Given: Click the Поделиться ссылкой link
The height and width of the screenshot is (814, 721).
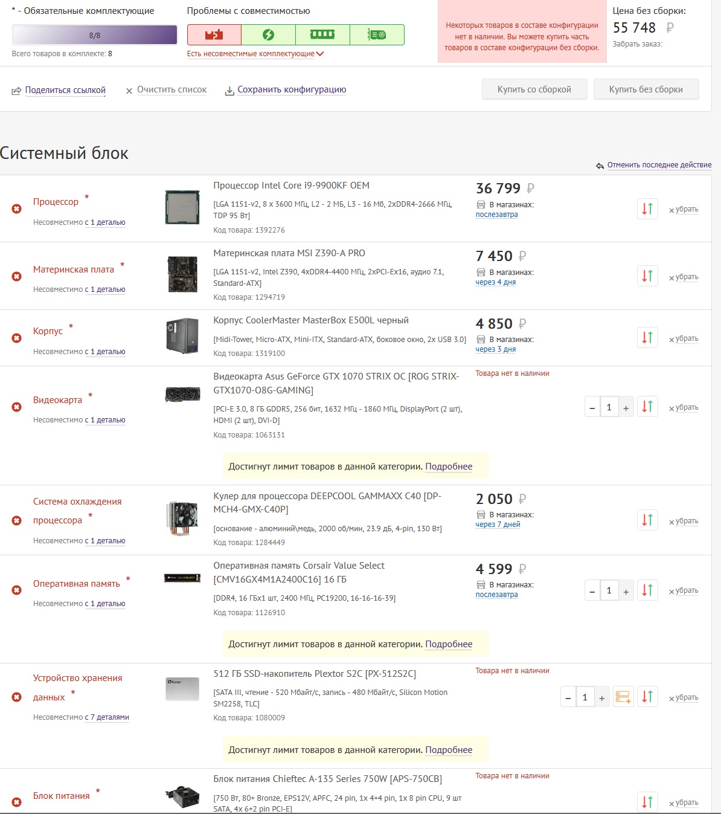Looking at the screenshot, I should pyautogui.click(x=65, y=90).
